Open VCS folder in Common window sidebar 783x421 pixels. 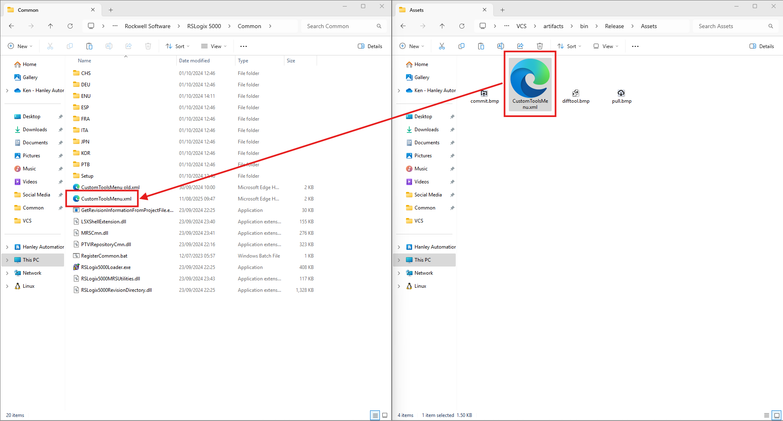(27, 221)
